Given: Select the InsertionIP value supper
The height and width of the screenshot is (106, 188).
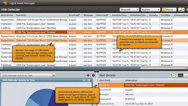Looking at the screenshot, I should (x=129, y=90).
